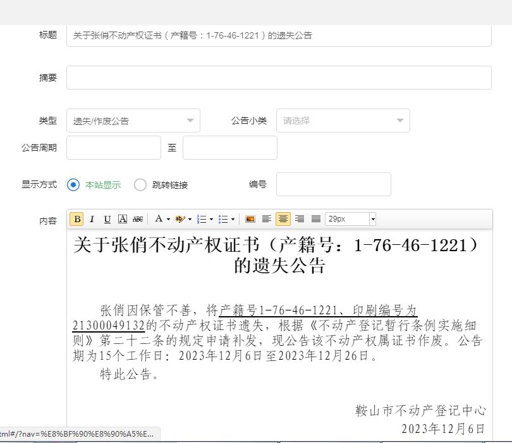
Task: Click the signature 鞍山市不动产登记中心
Action: (420, 410)
